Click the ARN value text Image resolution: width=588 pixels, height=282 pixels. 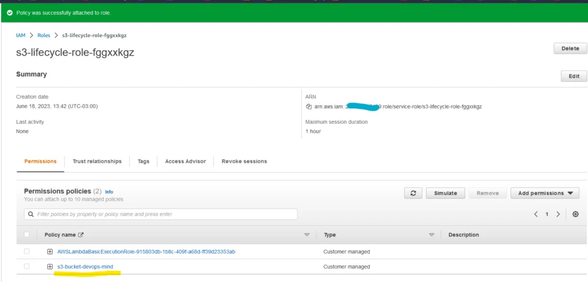(x=398, y=107)
